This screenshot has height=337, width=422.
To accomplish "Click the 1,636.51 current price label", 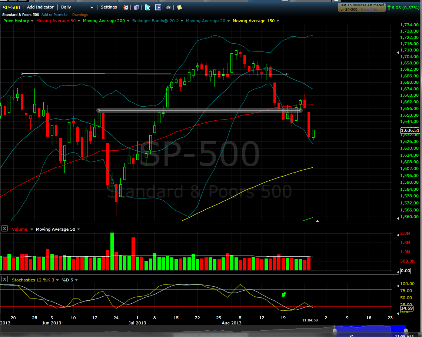I will pos(410,130).
